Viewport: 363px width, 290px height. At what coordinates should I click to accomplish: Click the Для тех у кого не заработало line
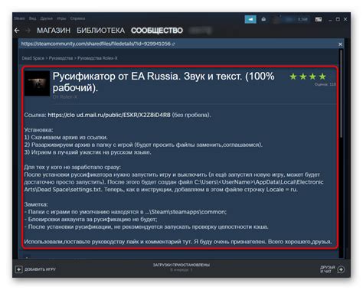click(73, 168)
